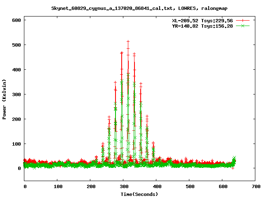Click the x-axis tick label 400
264x198 pixels.
pos(157,186)
